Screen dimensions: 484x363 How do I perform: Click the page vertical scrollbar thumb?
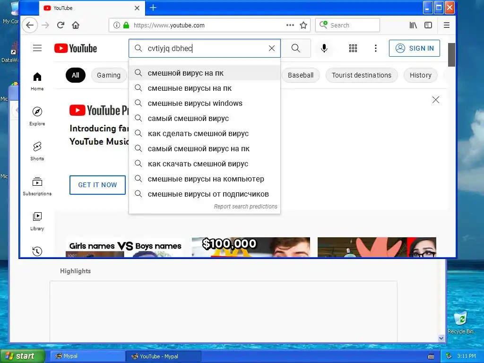(451, 55)
